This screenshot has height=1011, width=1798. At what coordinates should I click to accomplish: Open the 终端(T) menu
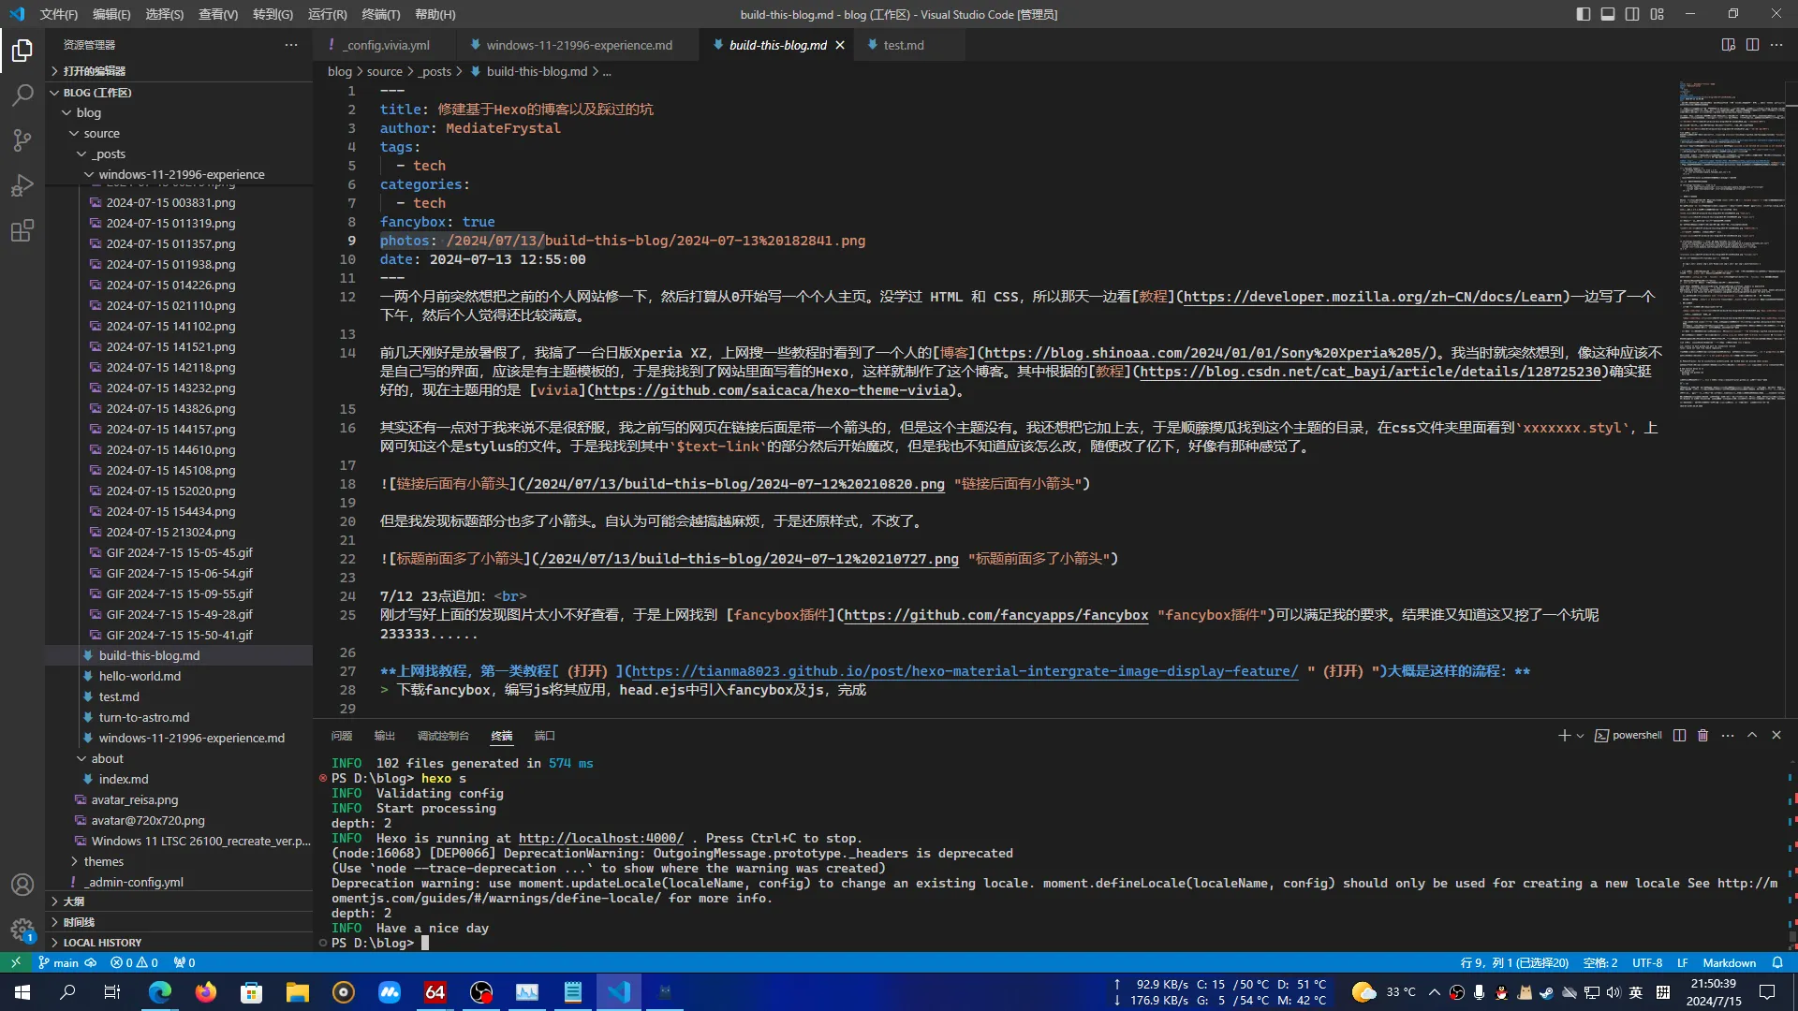[x=380, y=14]
